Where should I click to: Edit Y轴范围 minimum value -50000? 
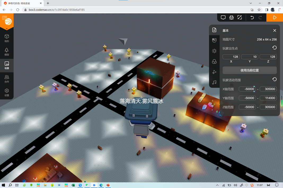click(247, 98)
